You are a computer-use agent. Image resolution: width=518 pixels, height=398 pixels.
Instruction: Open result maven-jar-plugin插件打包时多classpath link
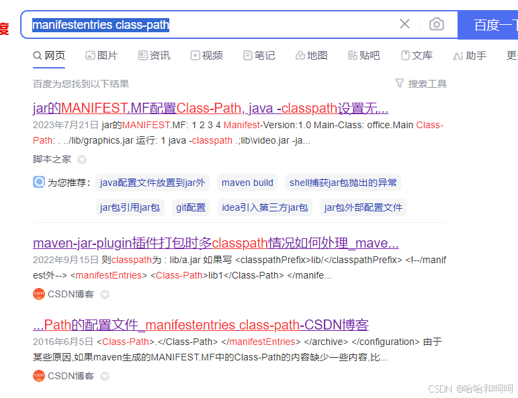216,243
